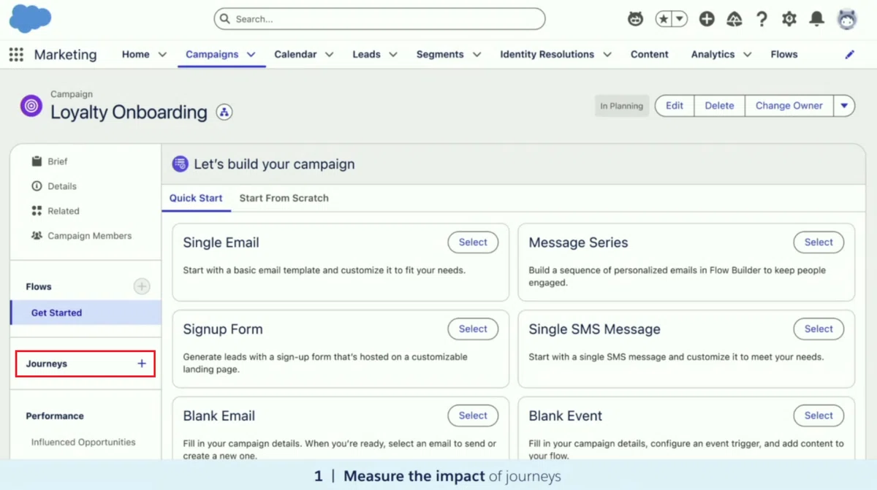
Task: Click the Performance section heading
Action: [x=55, y=416]
